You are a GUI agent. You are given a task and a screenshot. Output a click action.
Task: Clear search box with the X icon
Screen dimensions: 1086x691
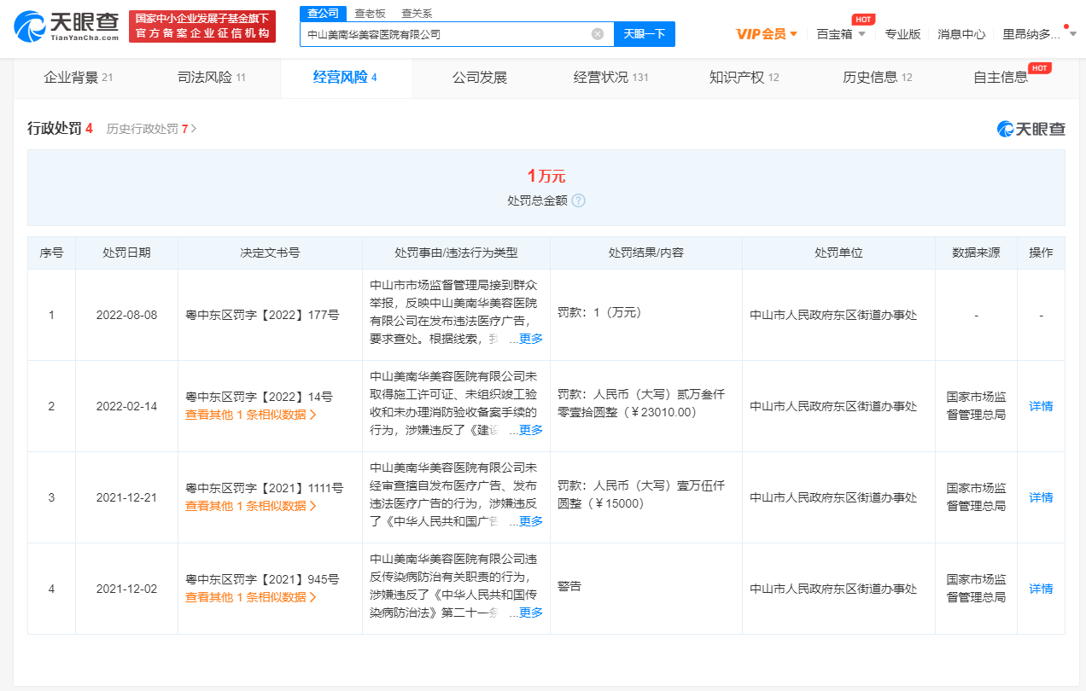tap(598, 34)
